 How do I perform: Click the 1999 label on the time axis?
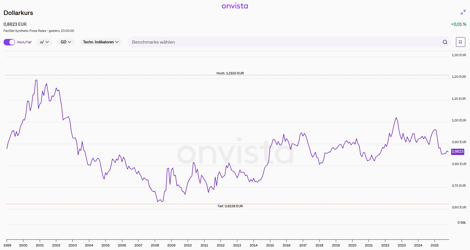tap(7, 245)
